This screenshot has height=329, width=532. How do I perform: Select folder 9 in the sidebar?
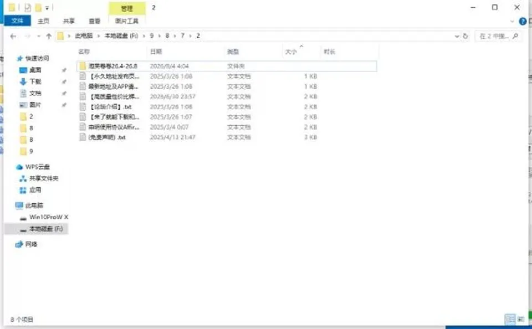tap(31, 151)
